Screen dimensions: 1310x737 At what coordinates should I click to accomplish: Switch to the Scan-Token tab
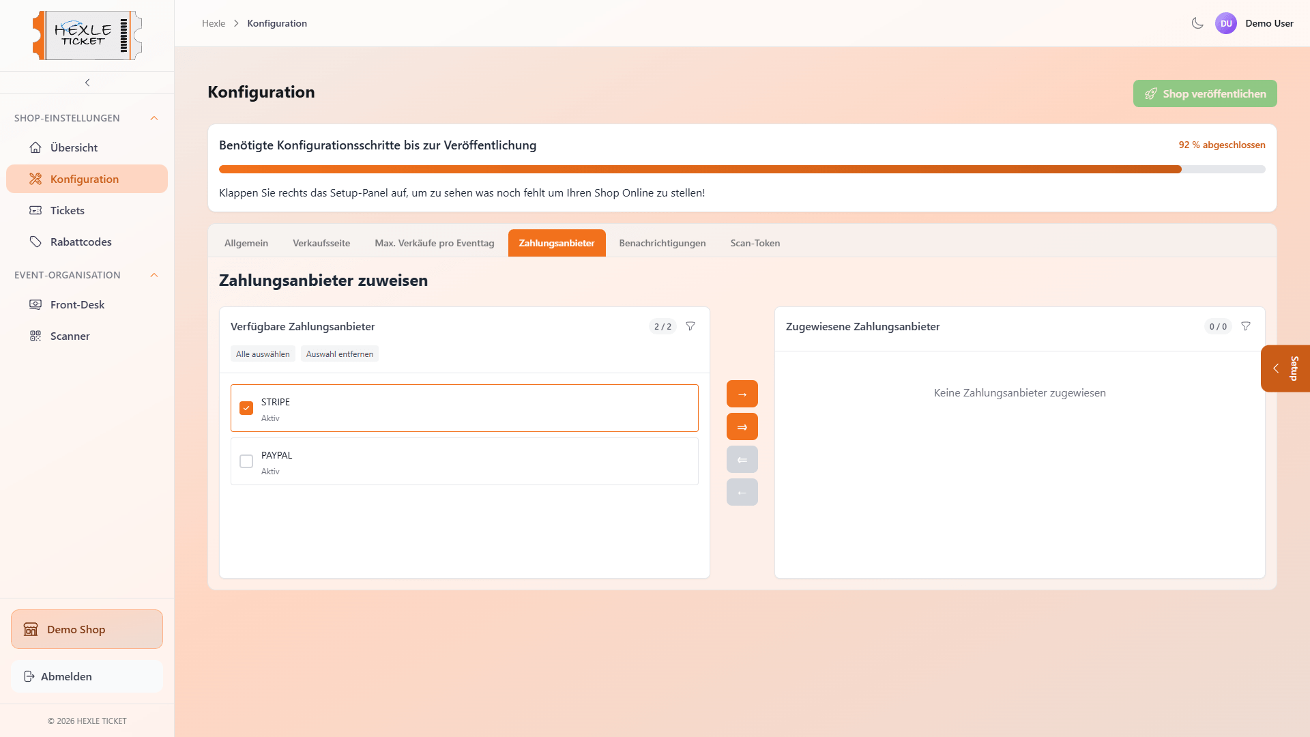pos(755,243)
